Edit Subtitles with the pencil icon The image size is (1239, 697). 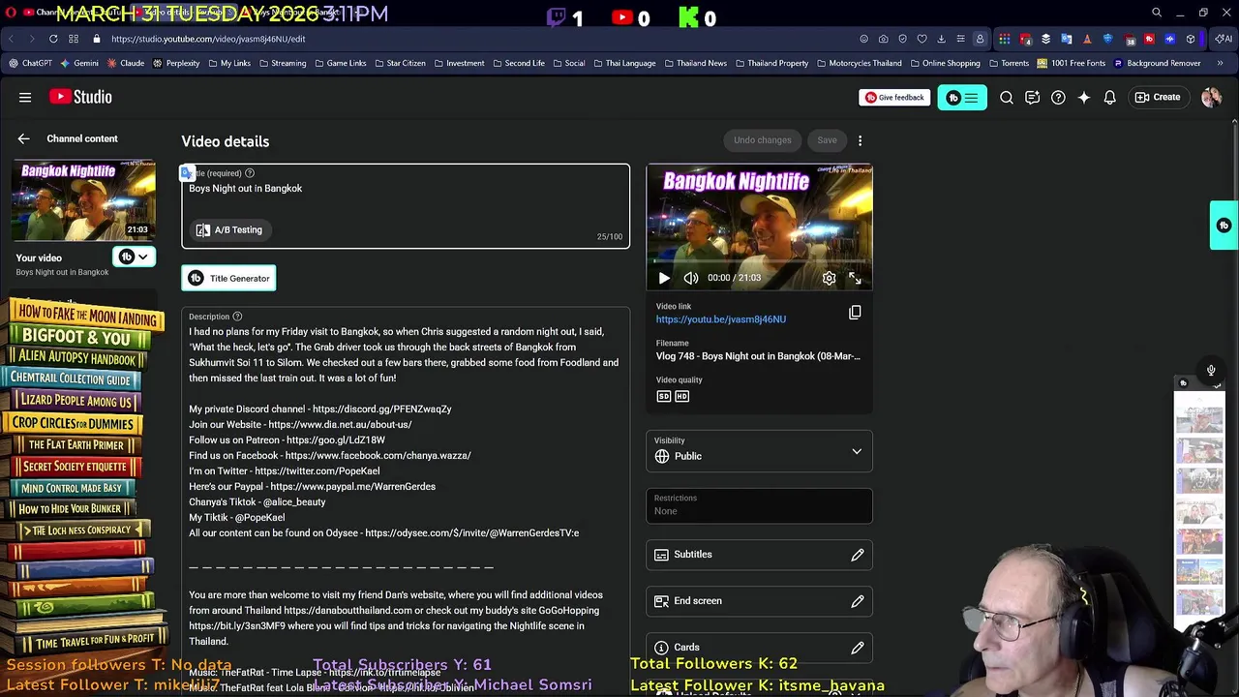[858, 555]
